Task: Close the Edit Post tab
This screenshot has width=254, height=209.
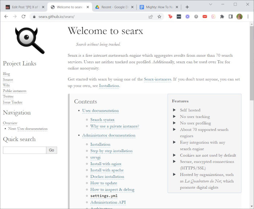Action: [43, 7]
